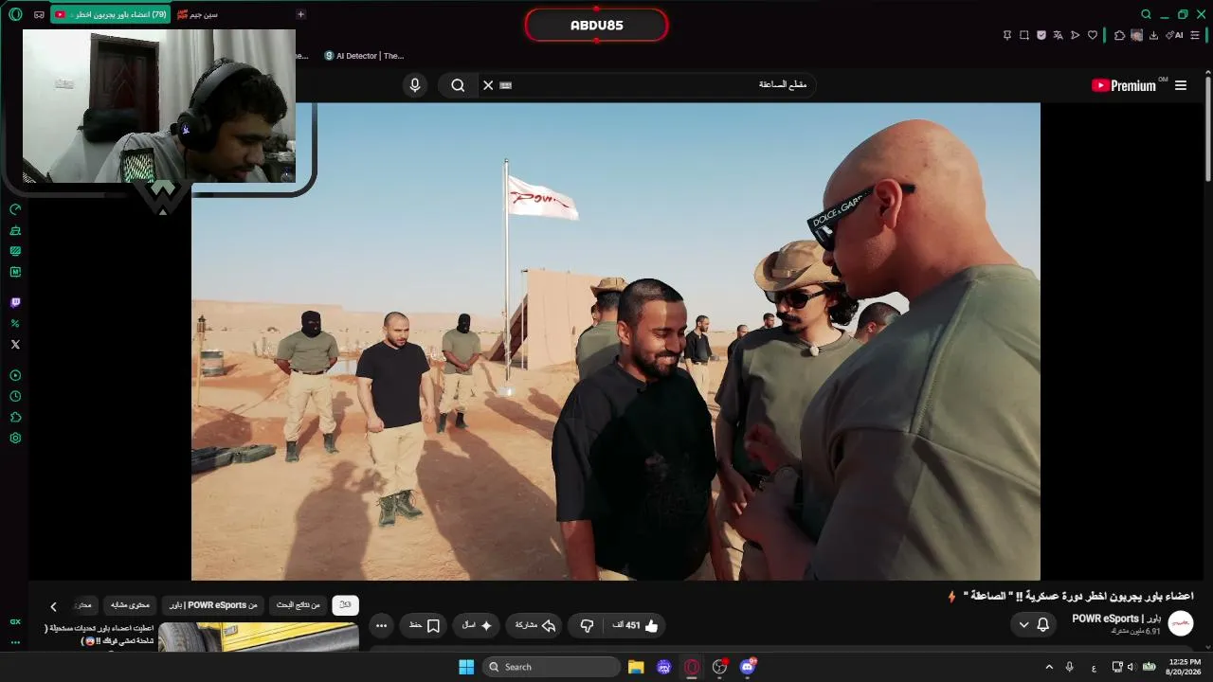Open Opera GX from the taskbar
The height and width of the screenshot is (682, 1213).
692,667
